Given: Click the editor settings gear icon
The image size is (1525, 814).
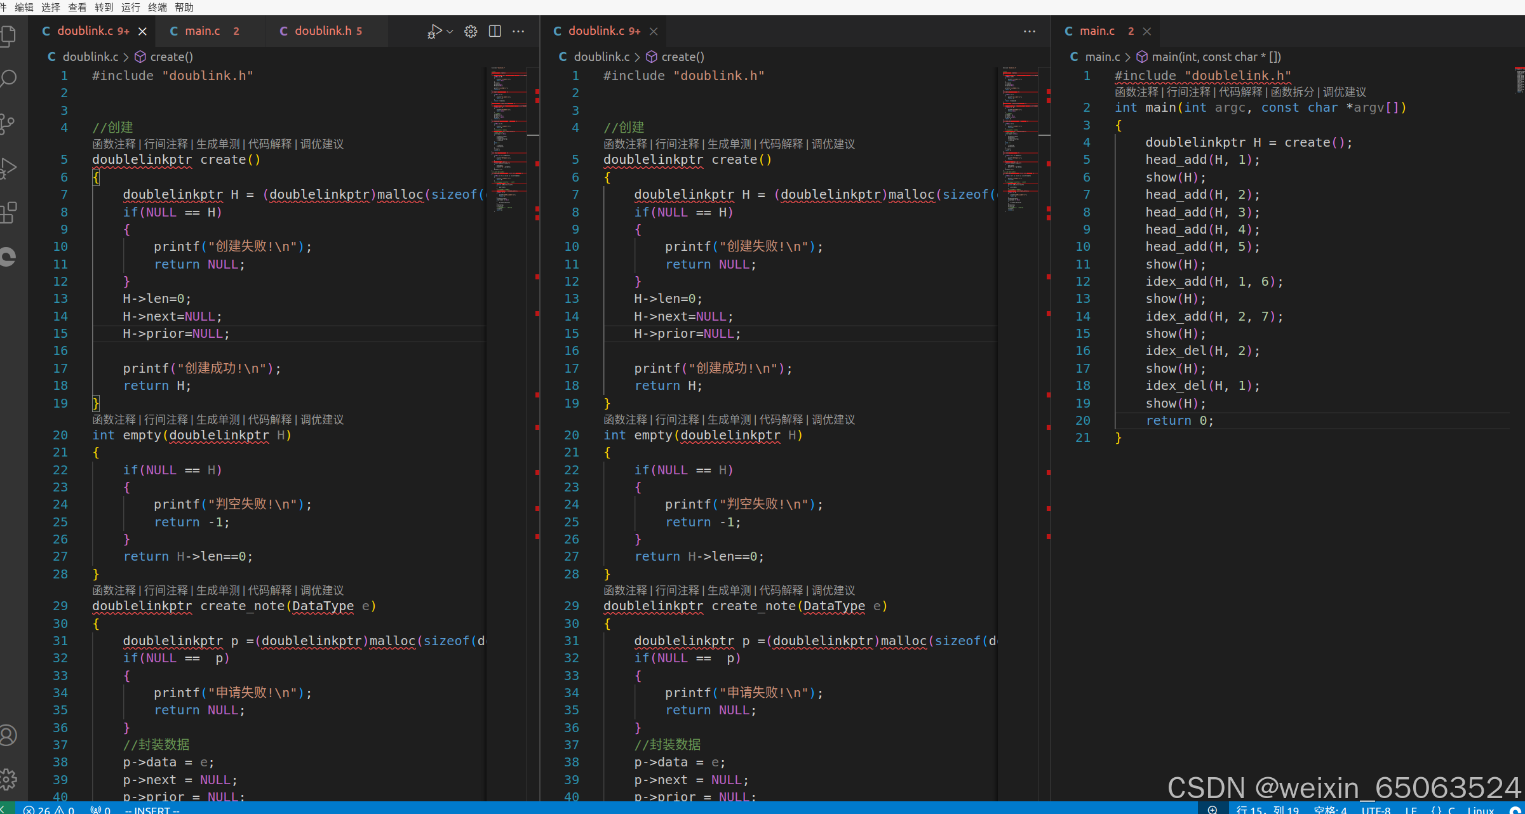Looking at the screenshot, I should (471, 31).
